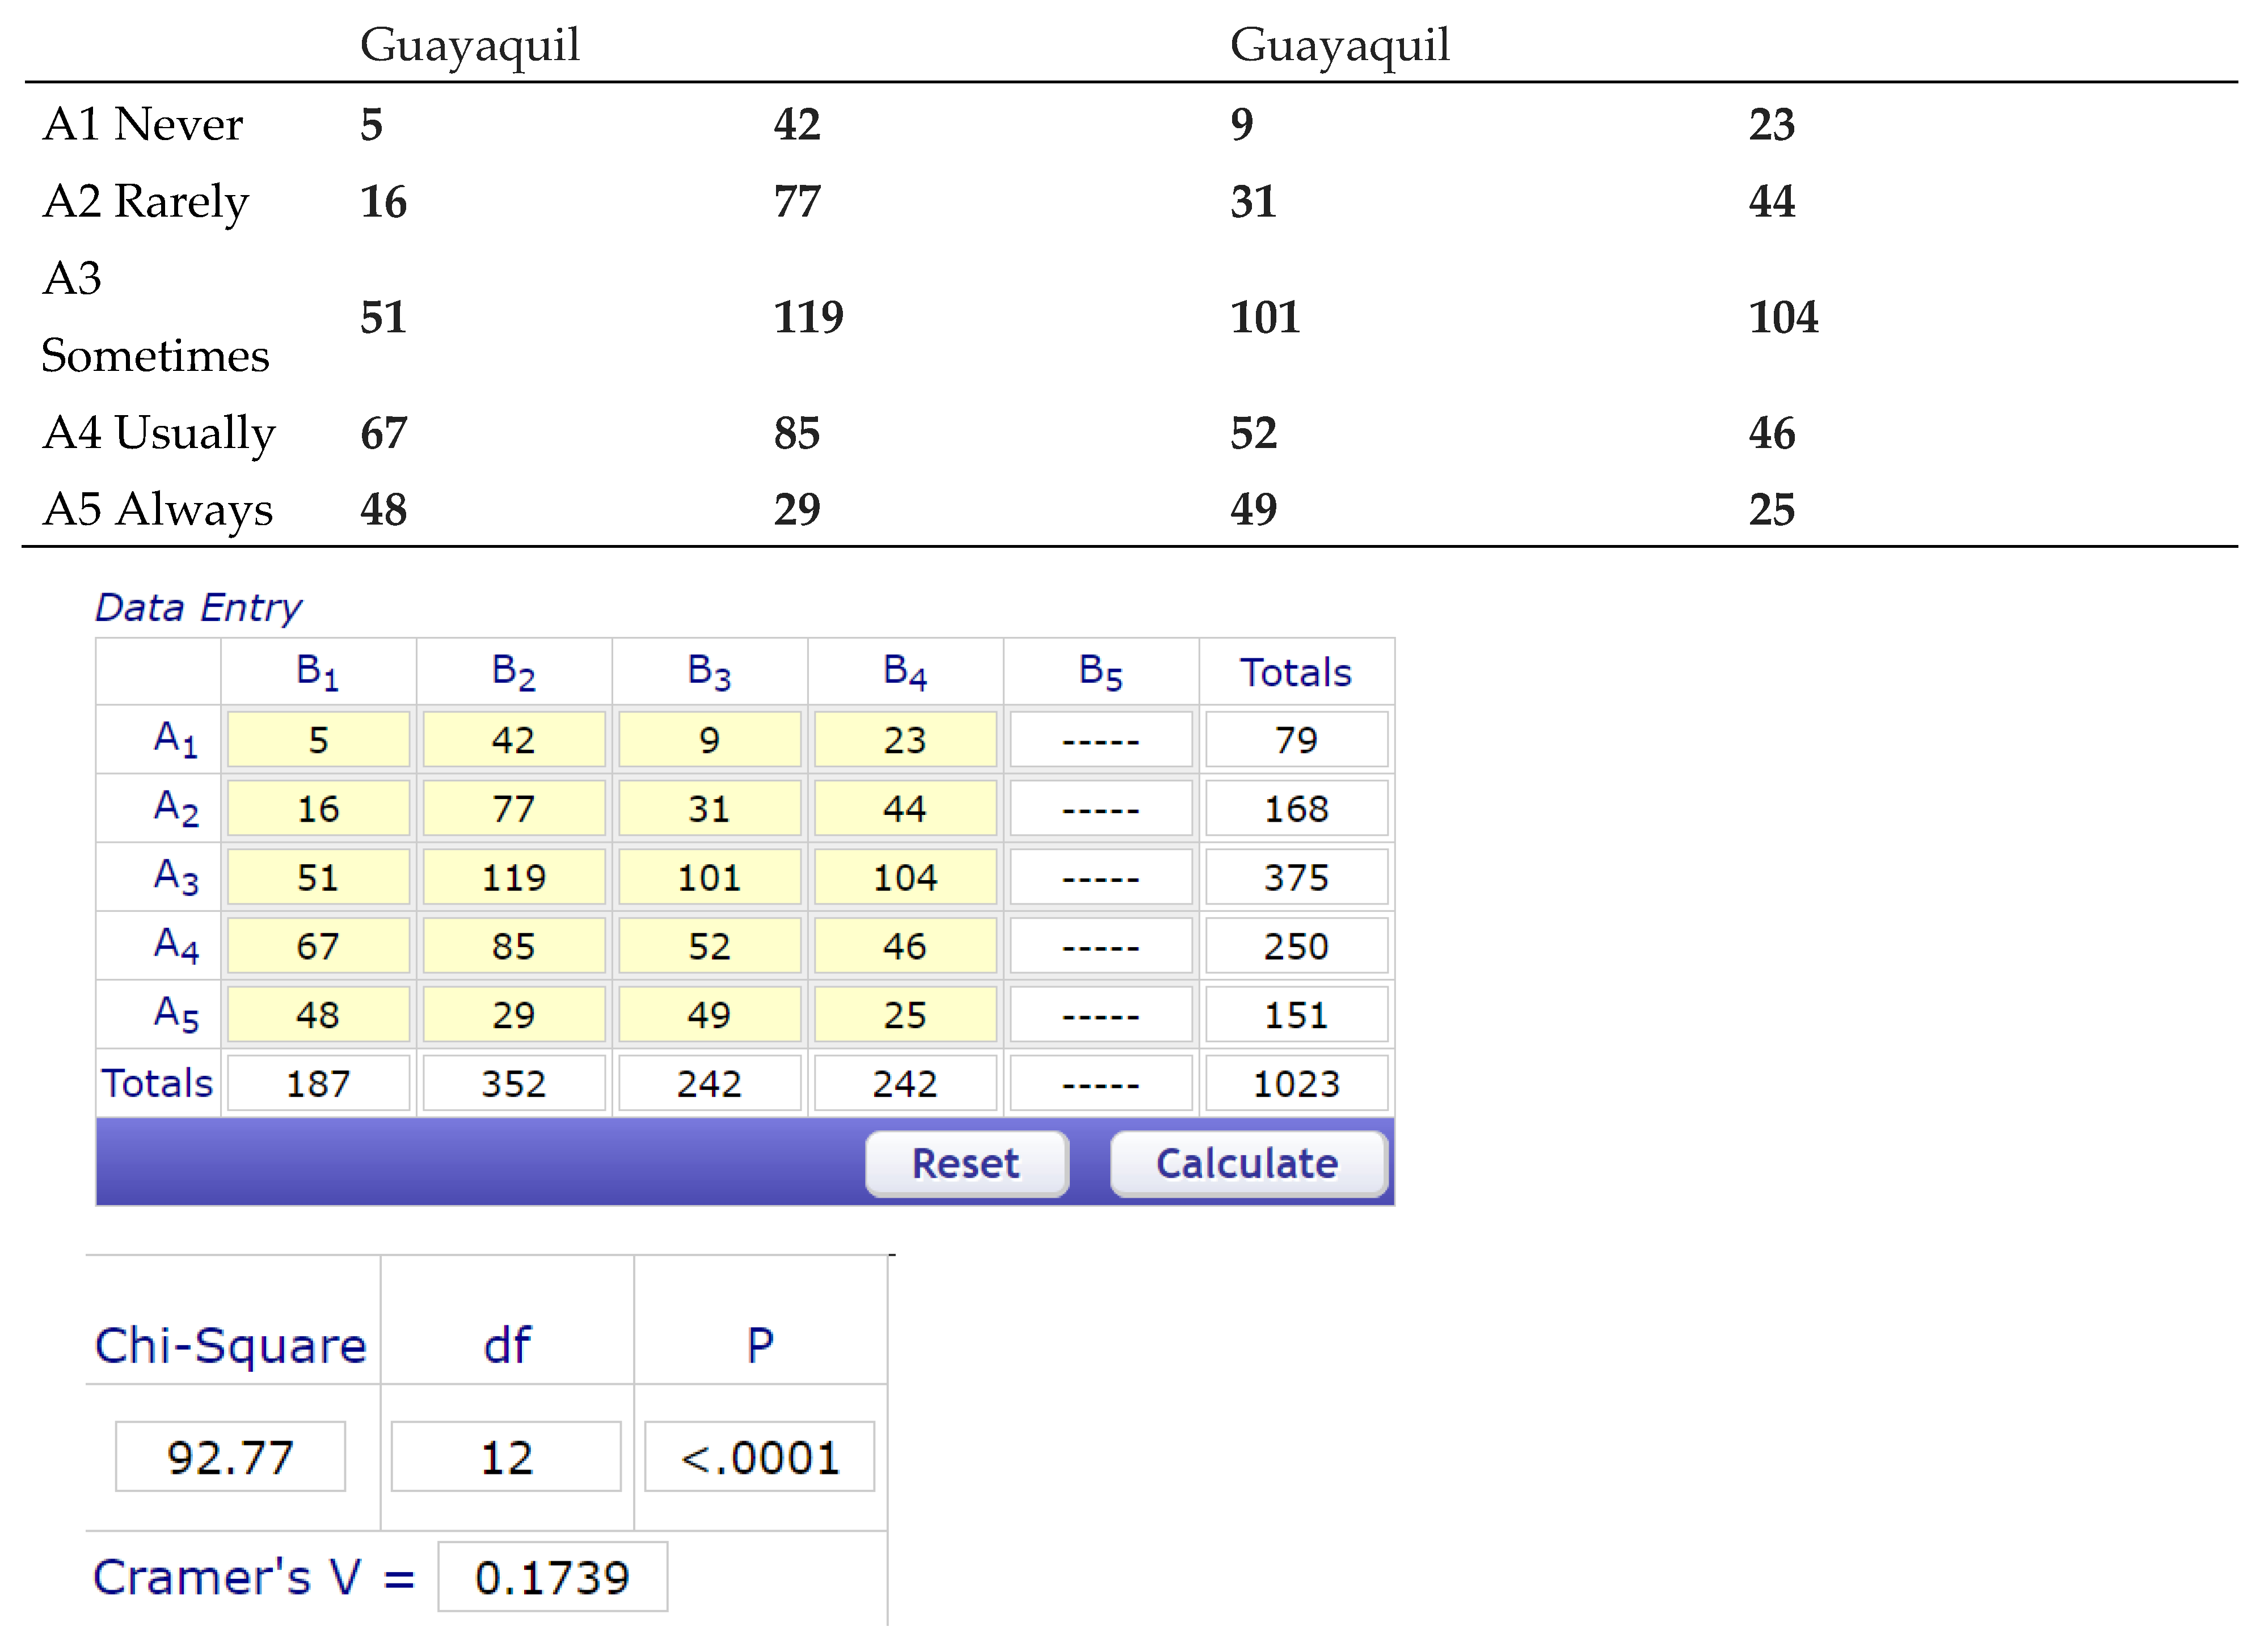Click the Cramer's V field 0.1739
Viewport: 2256px width, 1652px height.
(x=552, y=1577)
